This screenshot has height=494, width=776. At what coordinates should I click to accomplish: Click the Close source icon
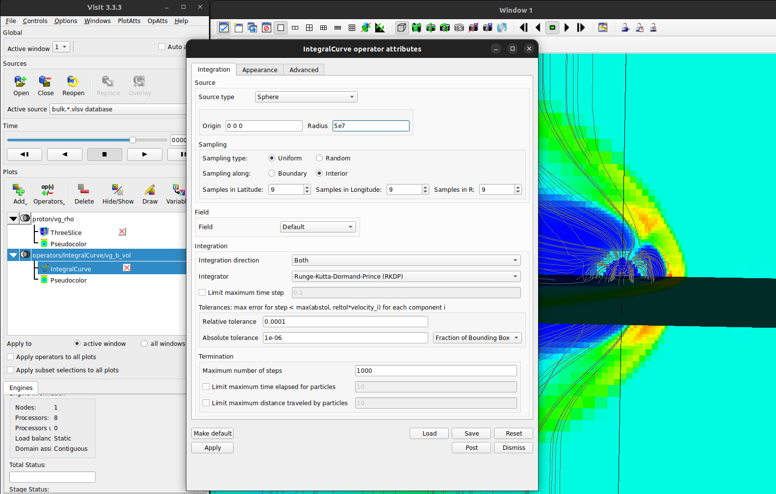pos(45,81)
